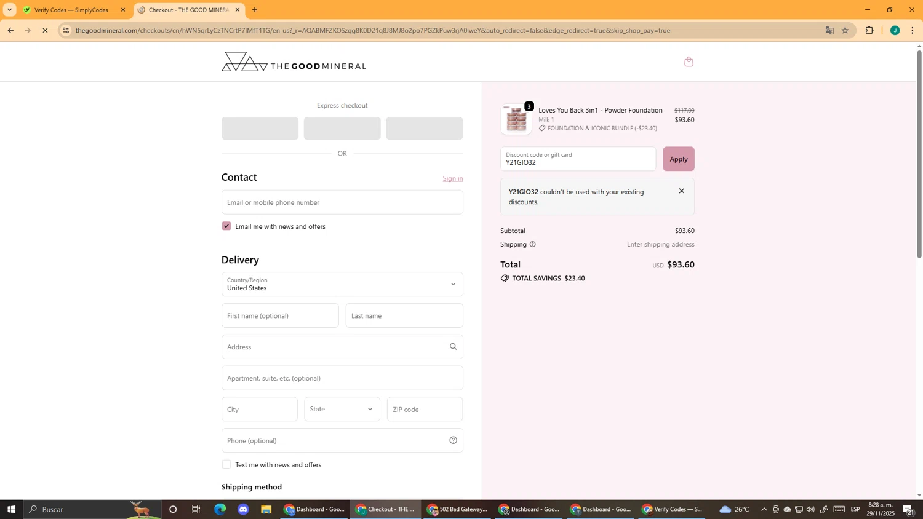Focus the discount code field
923x519 pixels.
578,159
